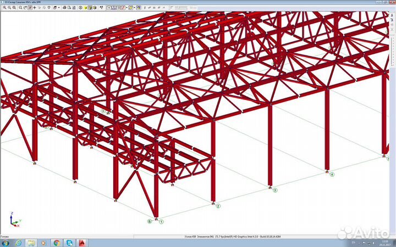Image resolution: width=396 pixels, height=247 pixels.
Task: Click the print icon in toolbar
Action: click(x=64, y=8)
